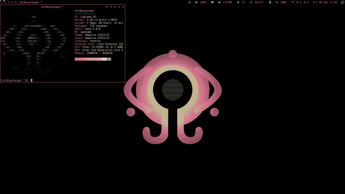This screenshot has height=194, width=345.
Task: Click the music note icon in status bar
Action: pos(189,2)
